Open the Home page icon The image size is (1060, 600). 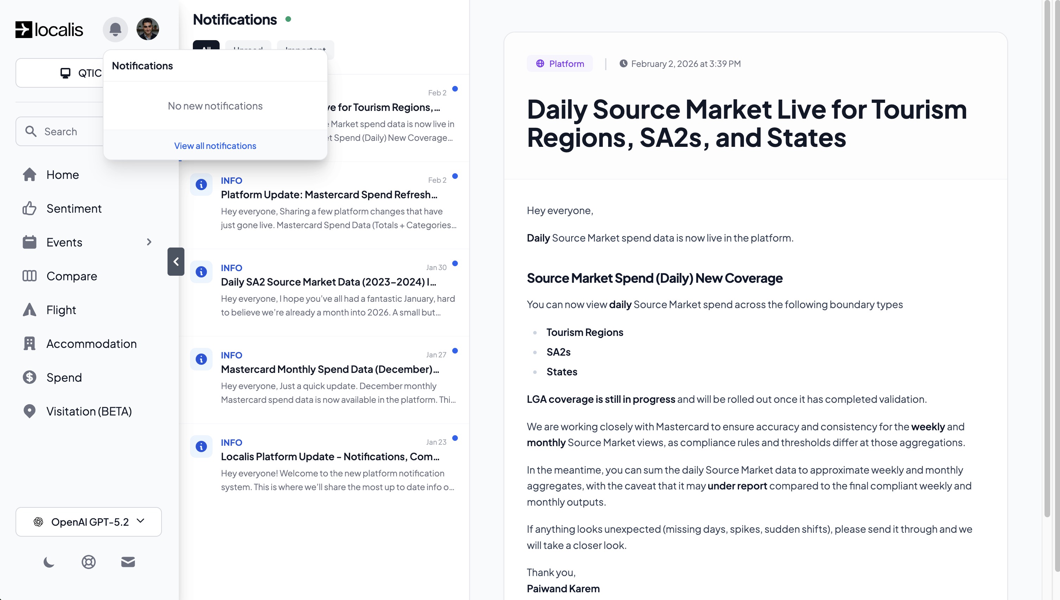[x=29, y=175]
